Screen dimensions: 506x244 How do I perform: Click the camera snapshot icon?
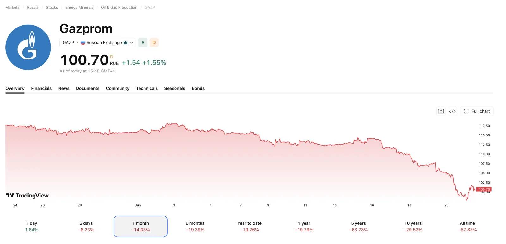441,111
